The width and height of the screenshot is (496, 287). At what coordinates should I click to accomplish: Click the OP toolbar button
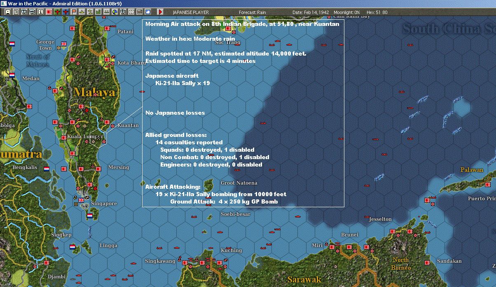(131, 12)
